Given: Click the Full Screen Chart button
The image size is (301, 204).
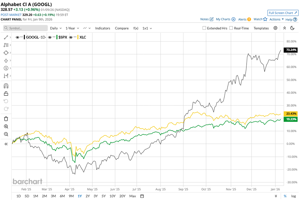Looking at the screenshot, I should pyautogui.click(x=283, y=13).
